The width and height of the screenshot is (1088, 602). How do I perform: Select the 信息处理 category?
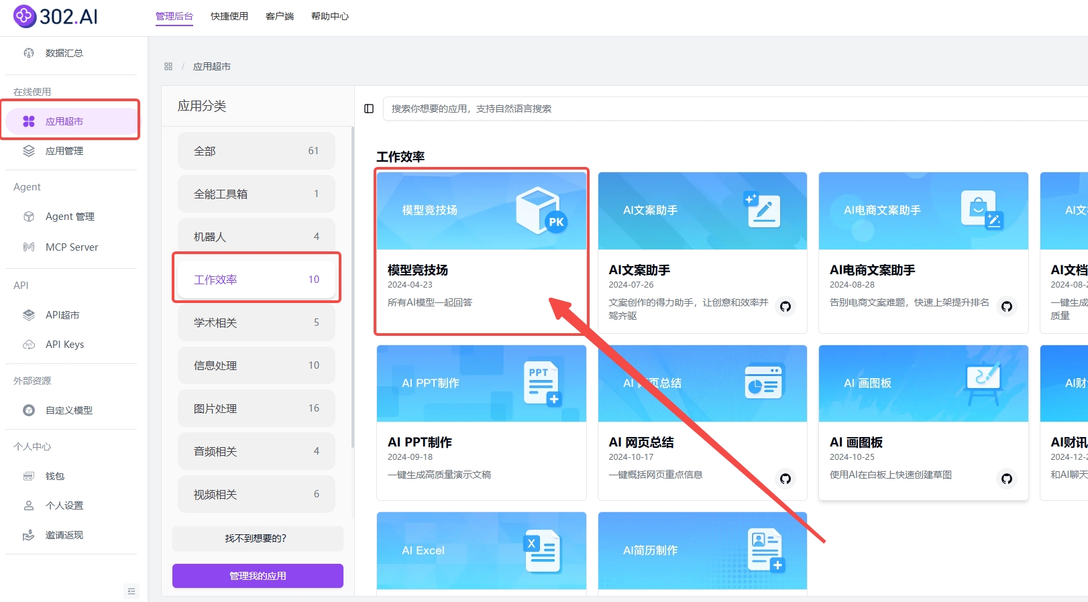click(x=256, y=365)
